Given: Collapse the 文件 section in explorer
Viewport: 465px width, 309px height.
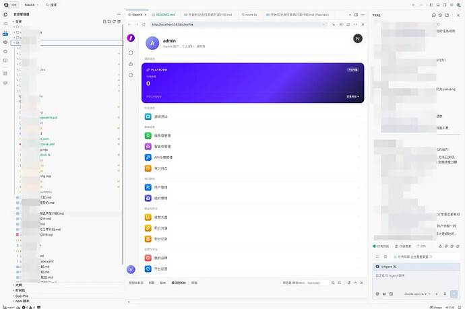Looking at the screenshot, I should [x=18, y=22].
